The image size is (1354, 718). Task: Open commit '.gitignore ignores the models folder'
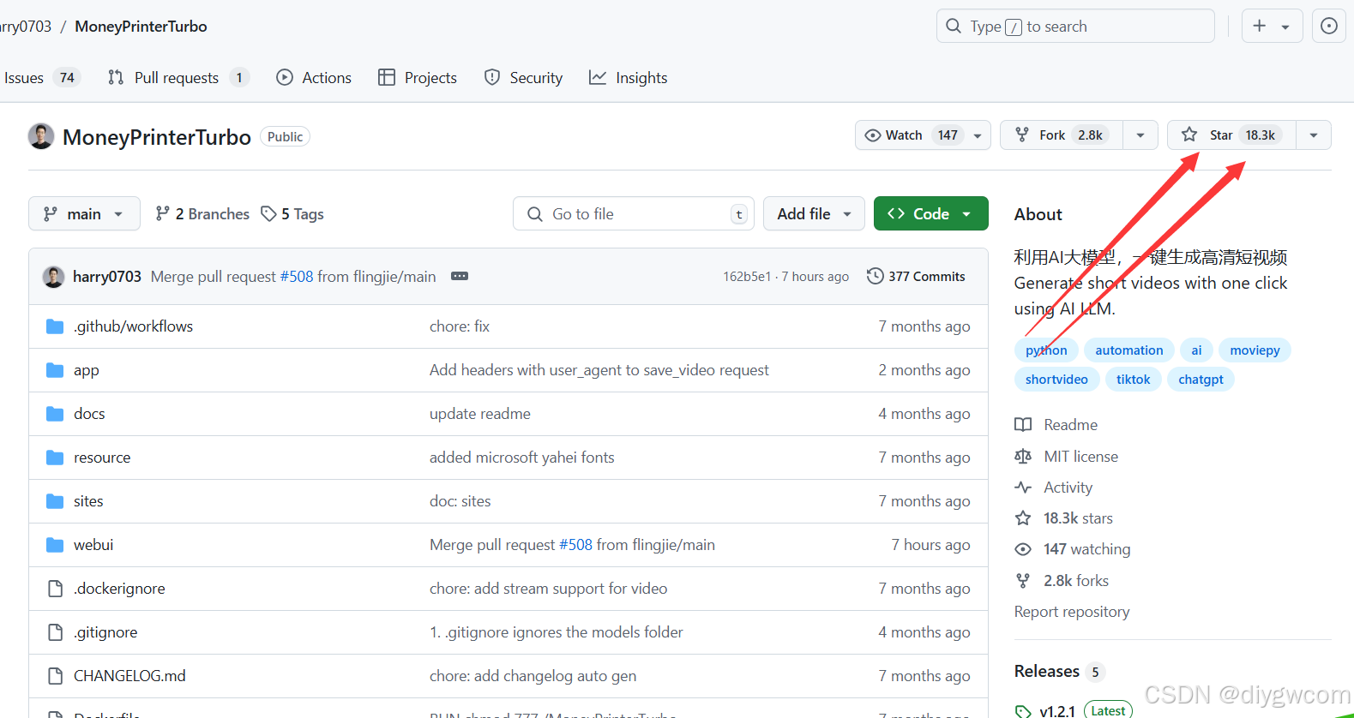pos(557,632)
